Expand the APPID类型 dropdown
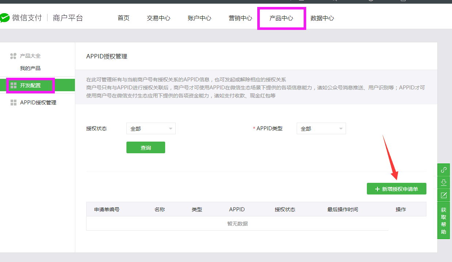Screen dimensions: 452x262 point(321,128)
